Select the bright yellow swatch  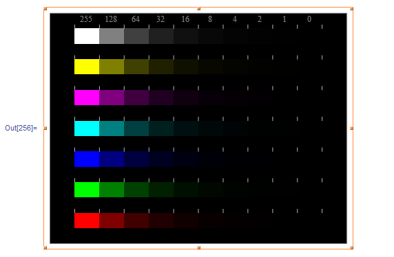tap(87, 67)
